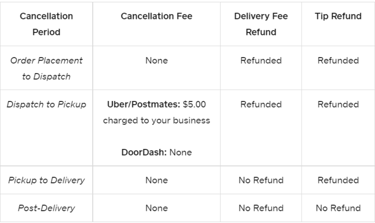
Task: Click the Uber/Postmates $5.00 fee text
Action: [x=156, y=104]
